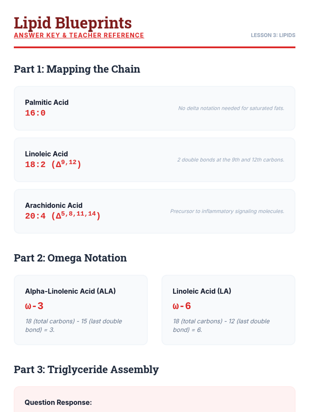This screenshot has height=412, width=309.
Task: Click the Question Response label
Action: tap(58, 402)
